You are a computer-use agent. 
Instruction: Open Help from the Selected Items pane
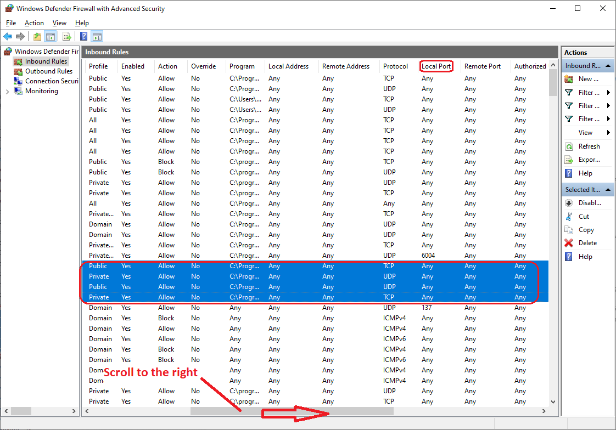tap(586, 256)
